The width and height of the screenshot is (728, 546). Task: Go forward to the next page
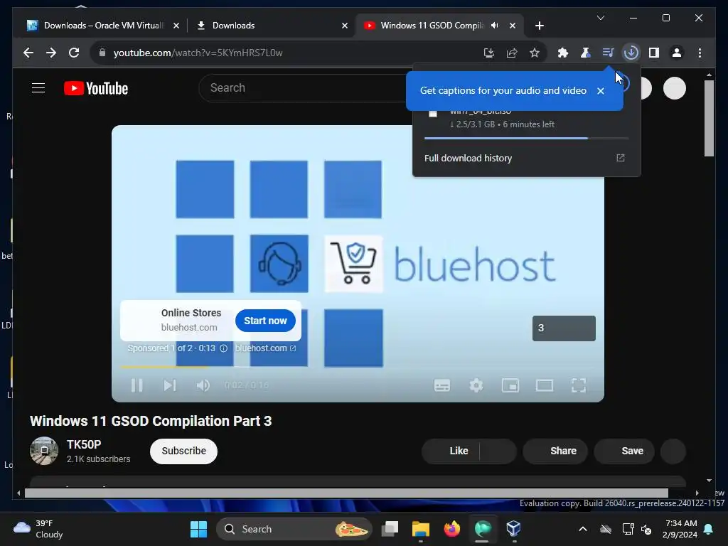(x=51, y=53)
